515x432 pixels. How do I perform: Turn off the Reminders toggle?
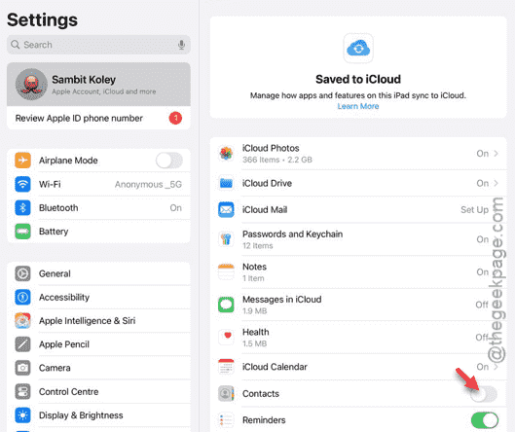[x=484, y=420]
